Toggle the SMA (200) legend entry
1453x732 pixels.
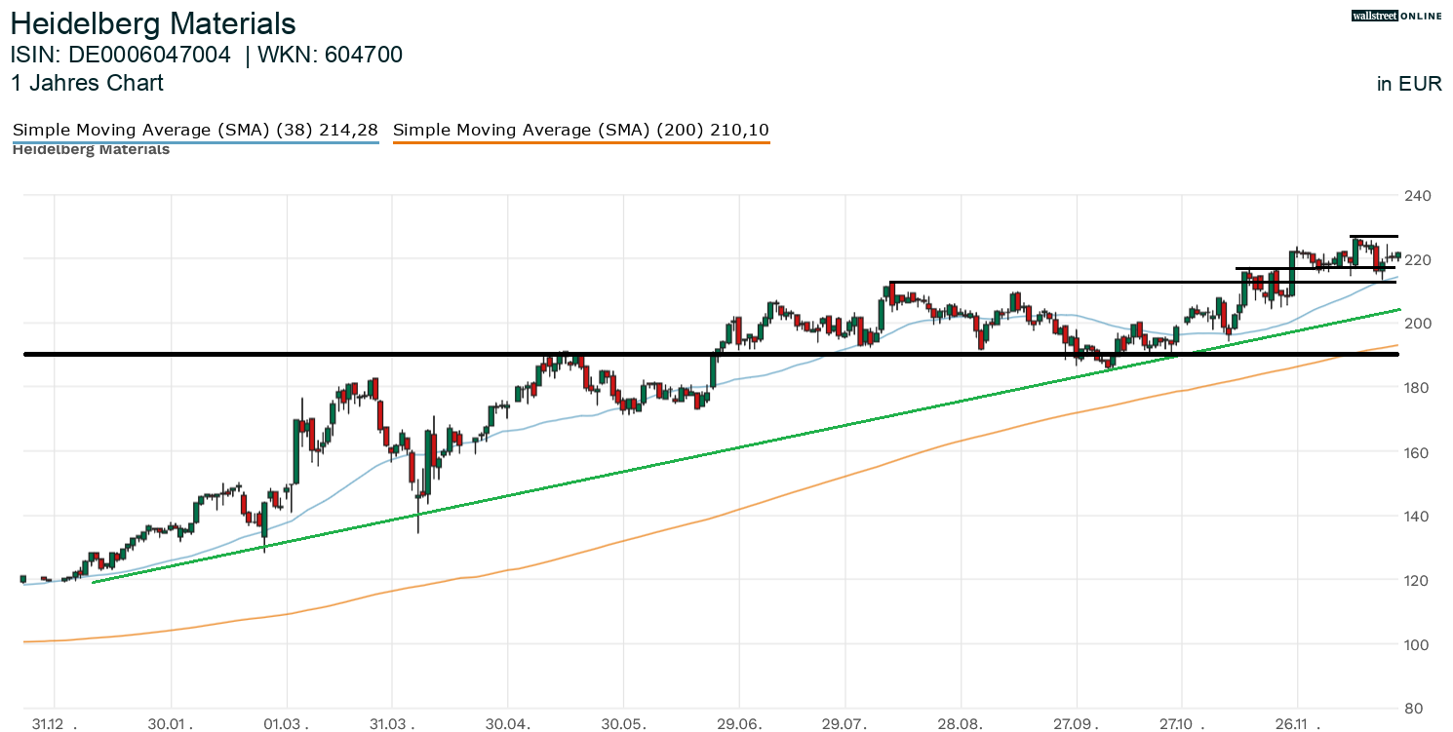580,130
